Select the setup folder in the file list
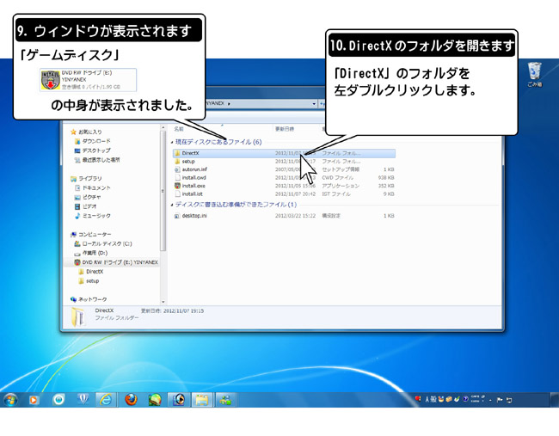The width and height of the screenshot is (559, 436). pyautogui.click(x=284, y=162)
